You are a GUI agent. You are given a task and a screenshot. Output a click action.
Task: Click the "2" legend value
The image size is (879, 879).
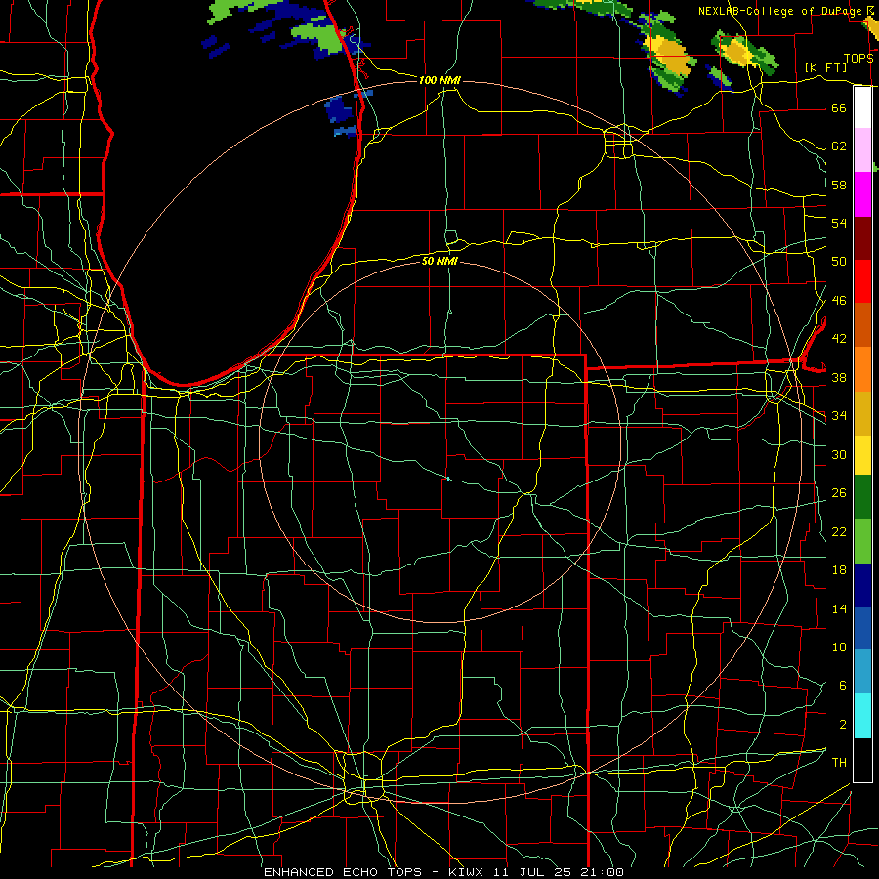click(842, 725)
